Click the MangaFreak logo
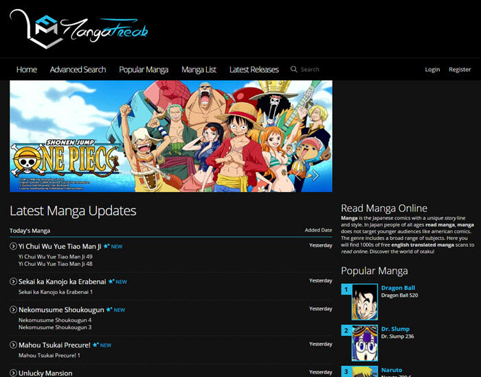This screenshot has width=481, height=377. (79, 29)
